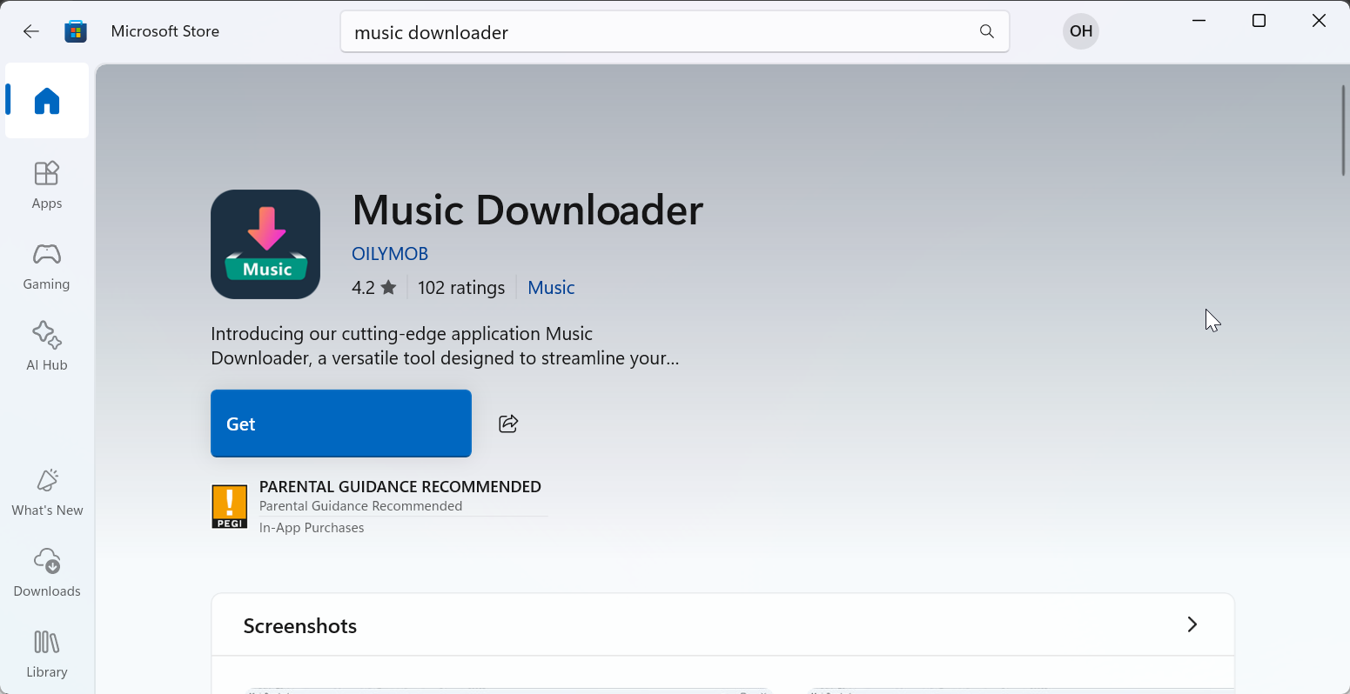Go back using the back arrow
Screen dimensions: 1350x694
pos(31,31)
